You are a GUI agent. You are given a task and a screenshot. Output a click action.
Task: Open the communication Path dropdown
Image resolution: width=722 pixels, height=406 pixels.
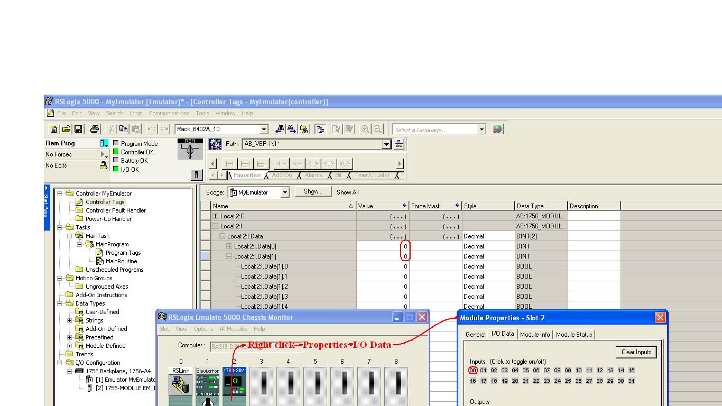pos(387,144)
